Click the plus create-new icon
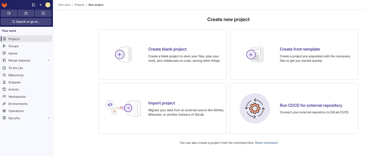The image size is (365, 156). tap(41, 5)
